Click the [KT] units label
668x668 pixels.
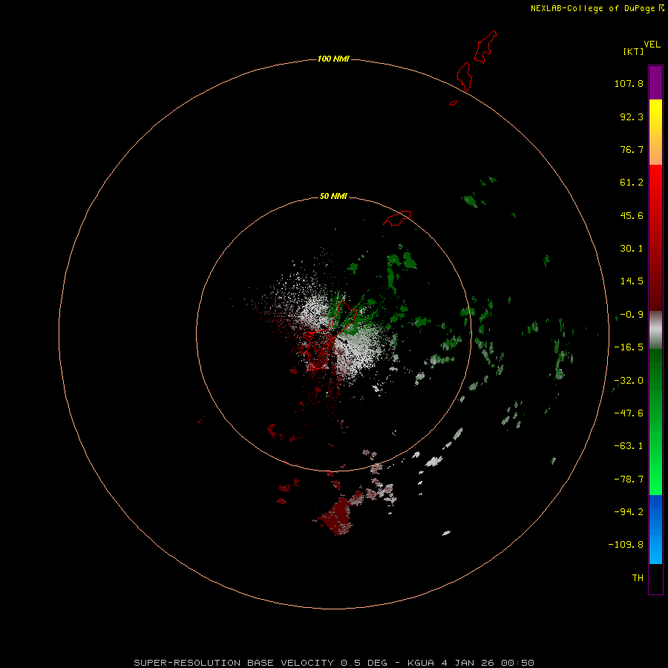634,51
